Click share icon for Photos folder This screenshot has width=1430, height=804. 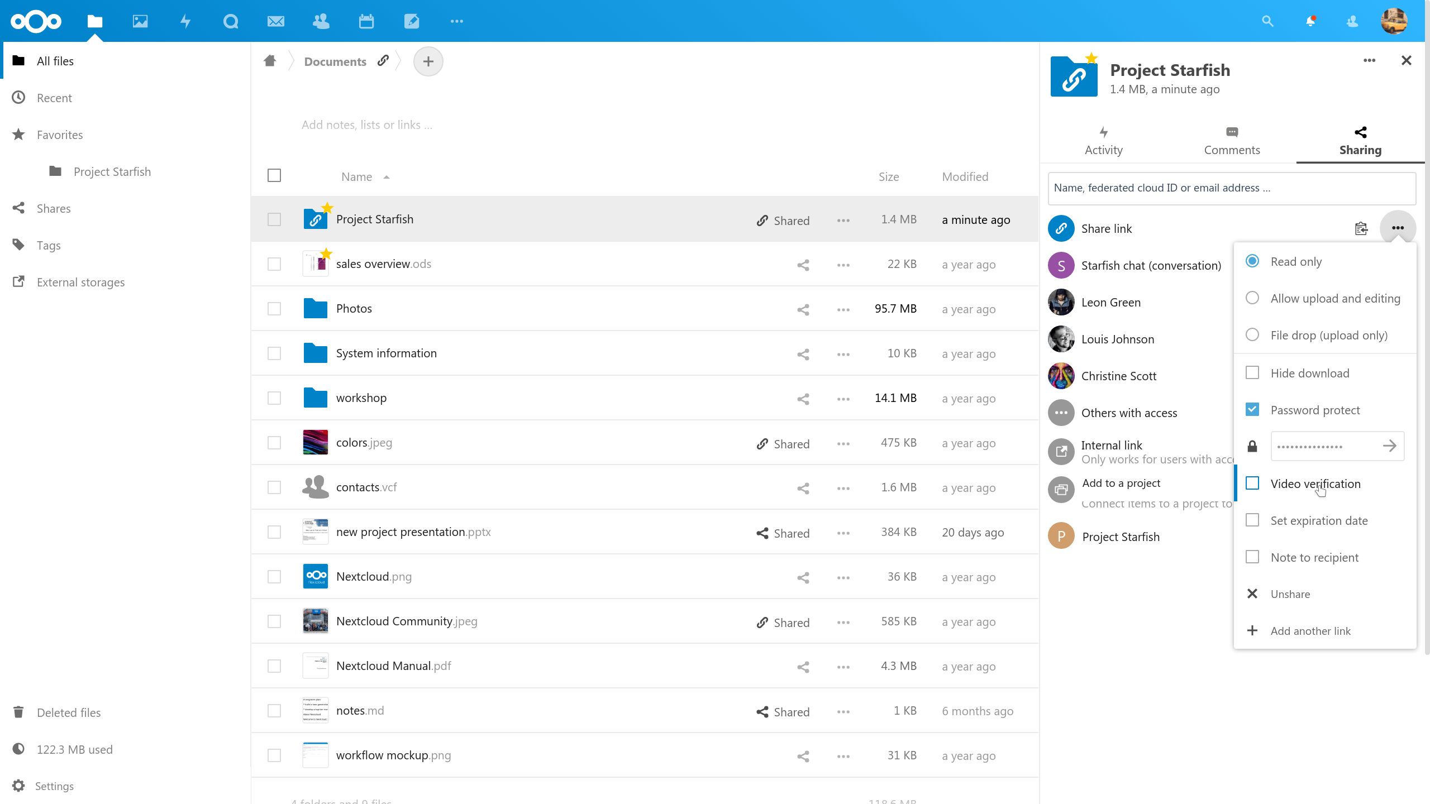click(x=803, y=309)
